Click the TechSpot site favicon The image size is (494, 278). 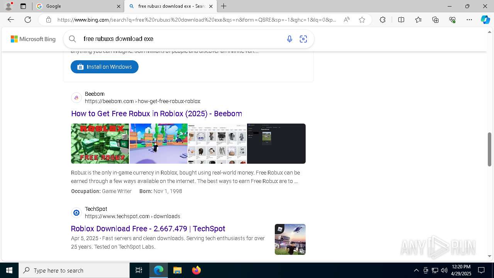(76, 213)
